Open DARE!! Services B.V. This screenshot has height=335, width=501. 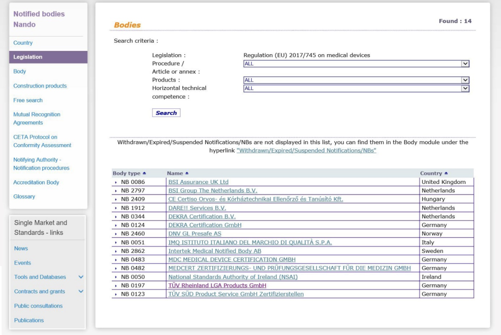click(x=197, y=208)
